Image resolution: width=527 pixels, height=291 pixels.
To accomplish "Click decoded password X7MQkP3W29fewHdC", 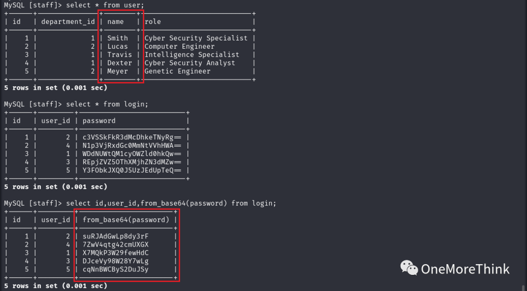I will tap(116, 253).
